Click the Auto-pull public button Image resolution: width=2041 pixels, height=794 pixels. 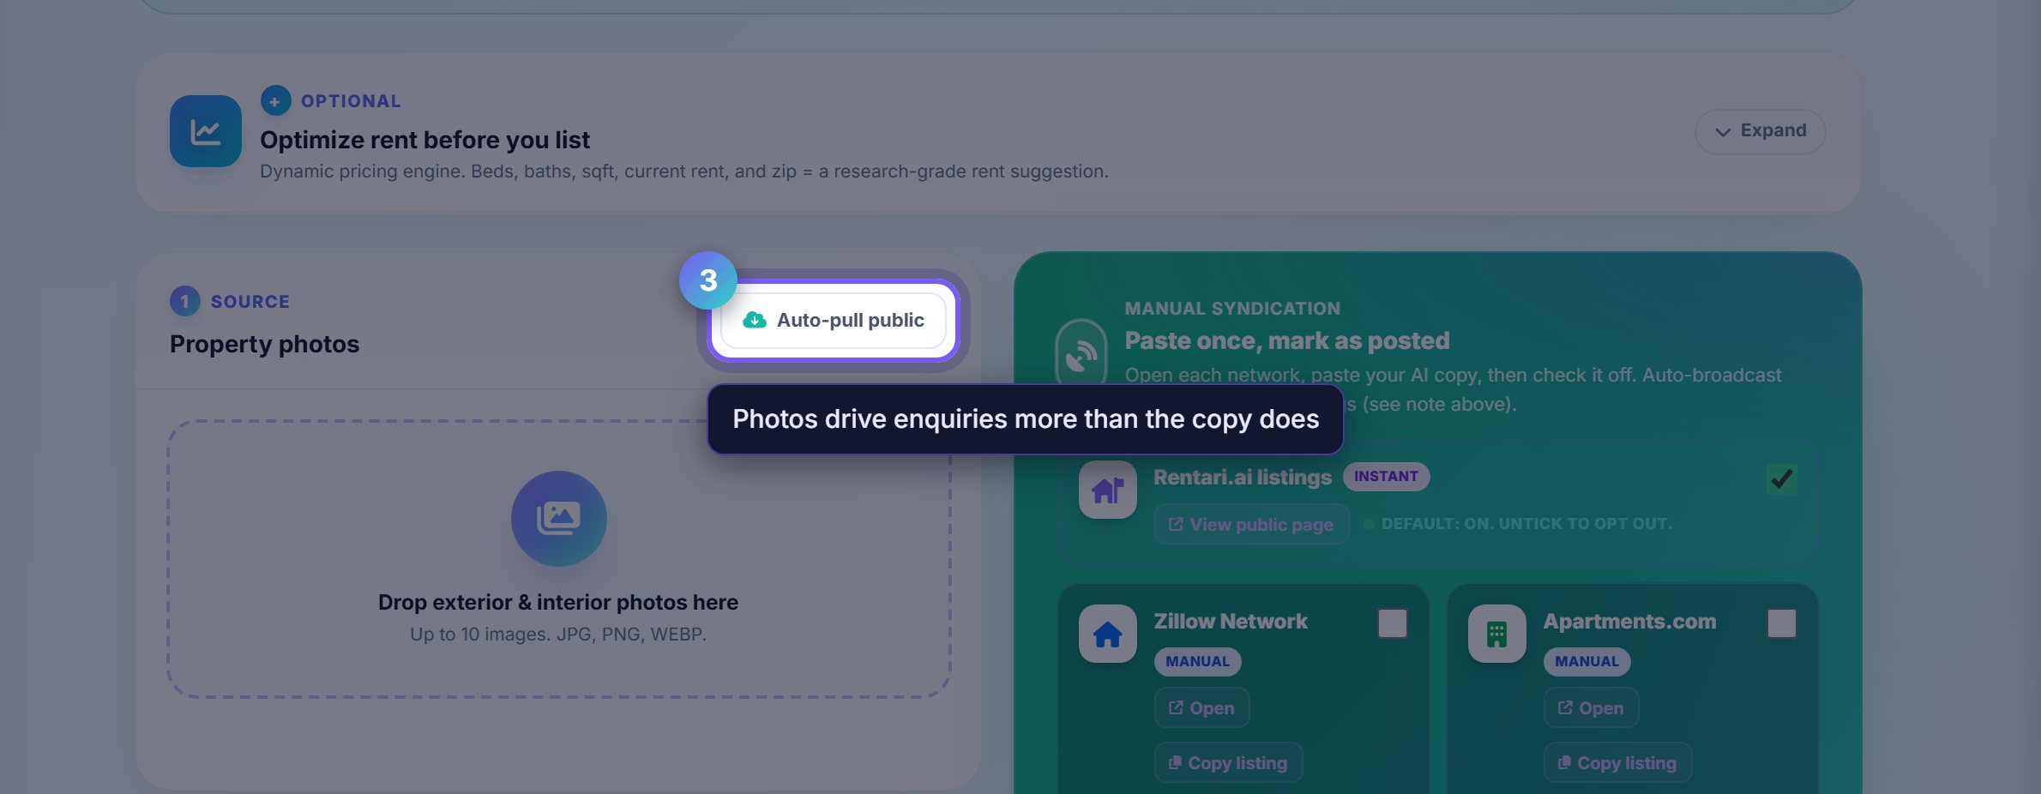pyautogui.click(x=834, y=321)
